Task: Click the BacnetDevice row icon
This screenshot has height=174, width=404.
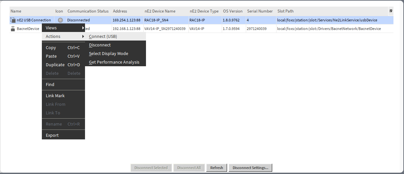Action: (13, 29)
